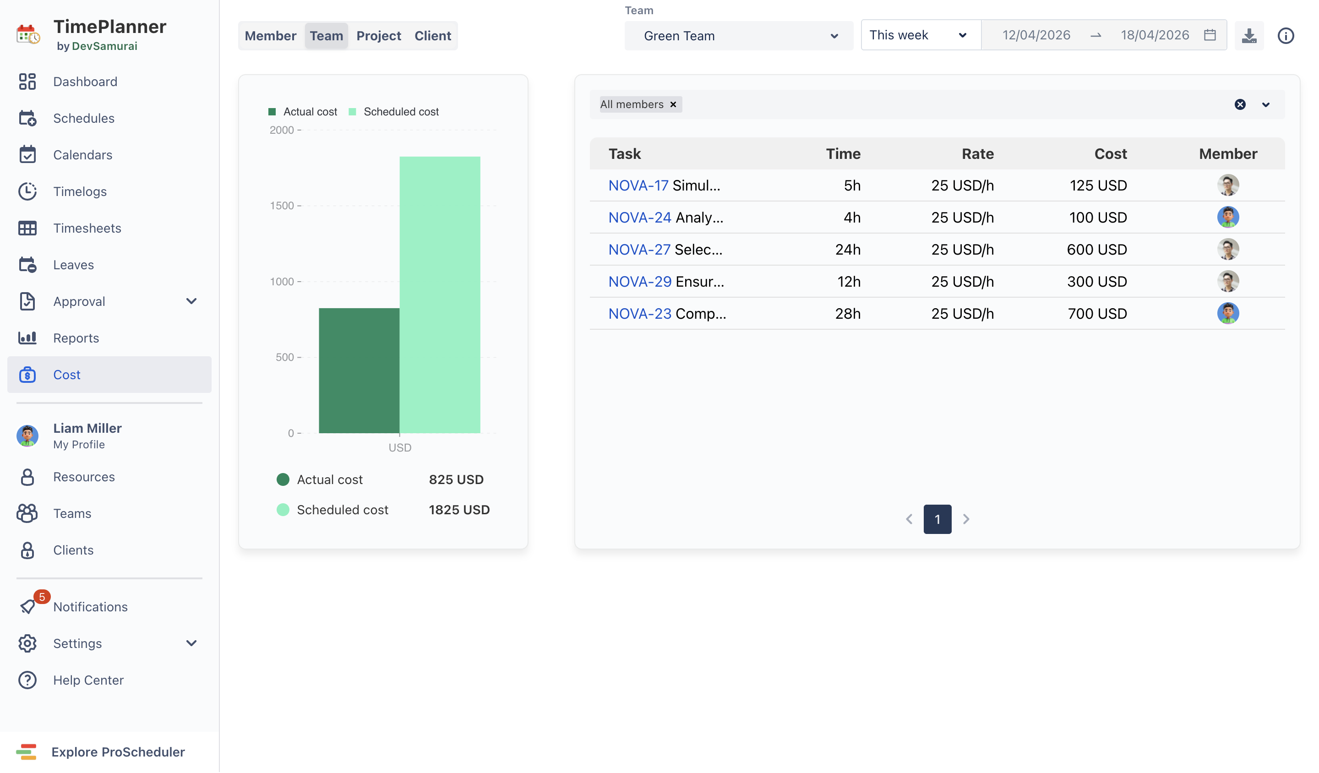Select the Schedules icon in sidebar
The image size is (1319, 773).
click(x=28, y=118)
